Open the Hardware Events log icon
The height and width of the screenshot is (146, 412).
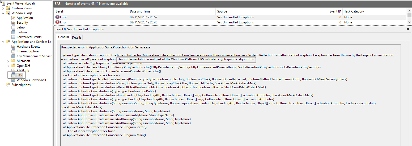click(13, 47)
